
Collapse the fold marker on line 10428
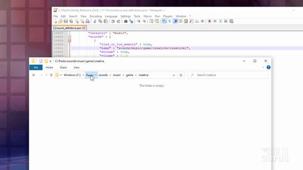(x=70, y=37)
